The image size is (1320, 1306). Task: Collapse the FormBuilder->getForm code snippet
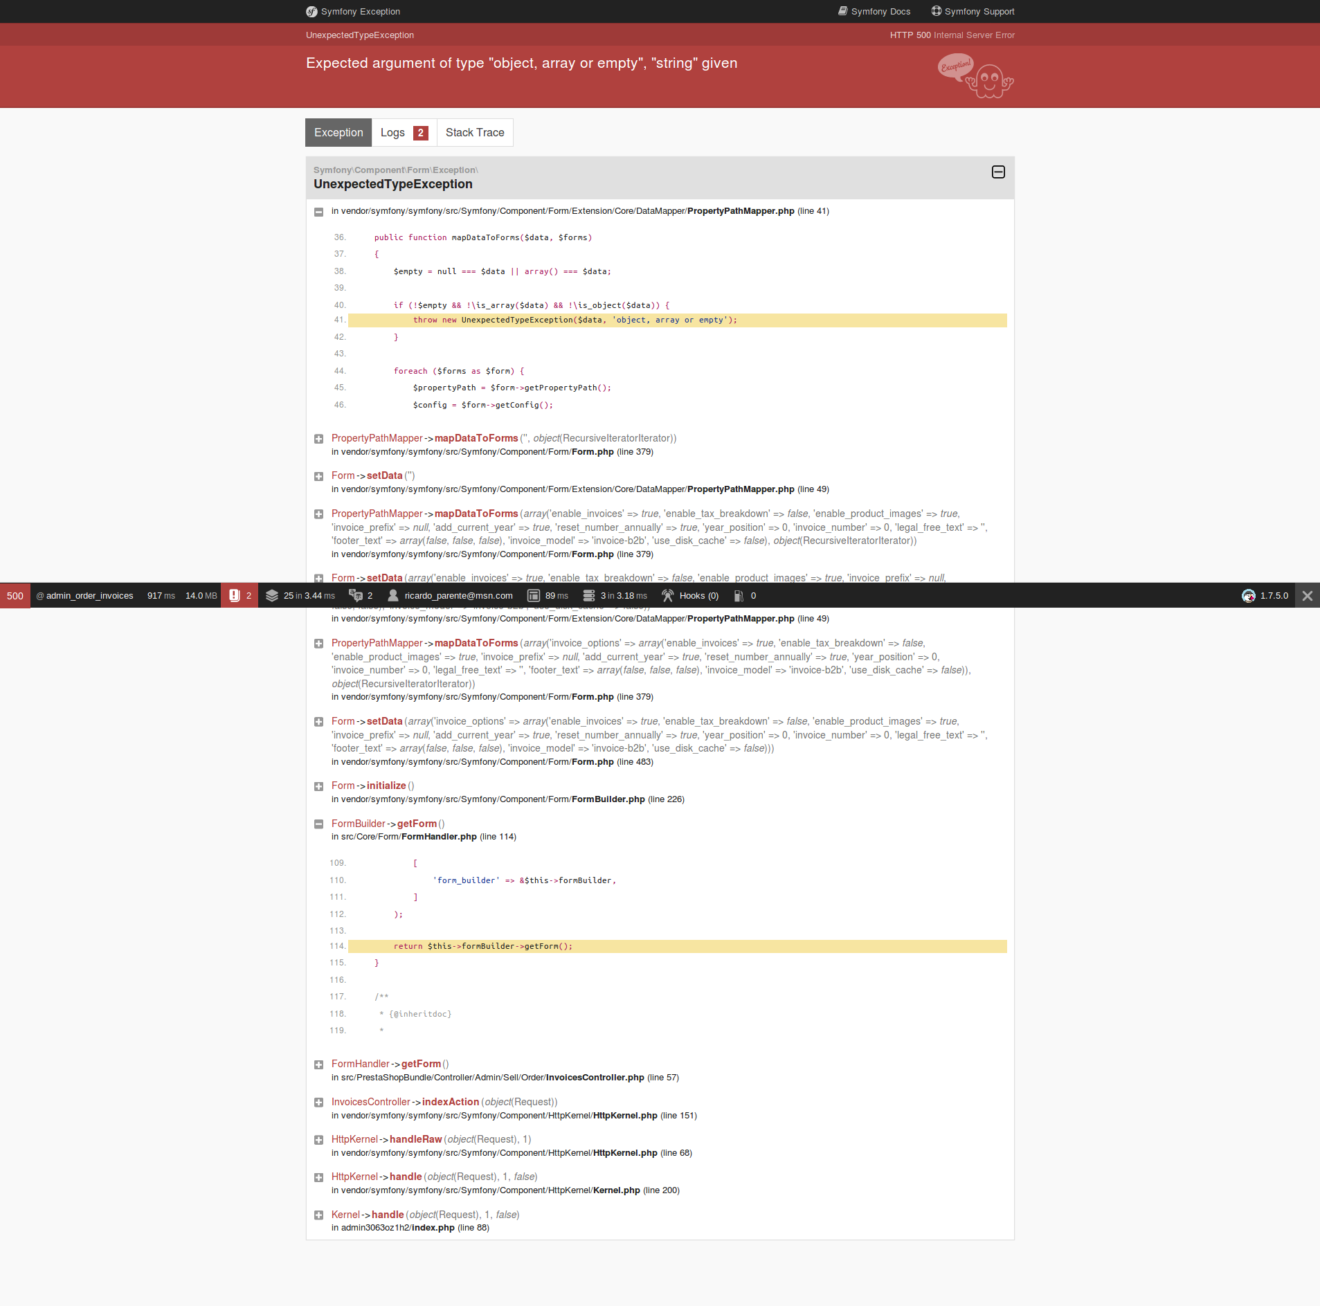coord(319,824)
